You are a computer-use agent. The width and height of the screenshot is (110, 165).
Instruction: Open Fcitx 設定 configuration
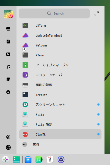[x=60, y=124]
